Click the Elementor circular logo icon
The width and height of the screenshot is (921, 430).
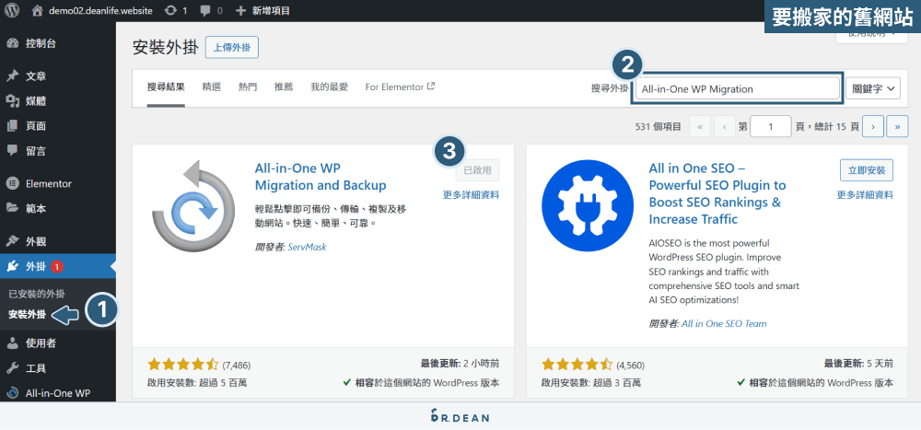point(12,183)
